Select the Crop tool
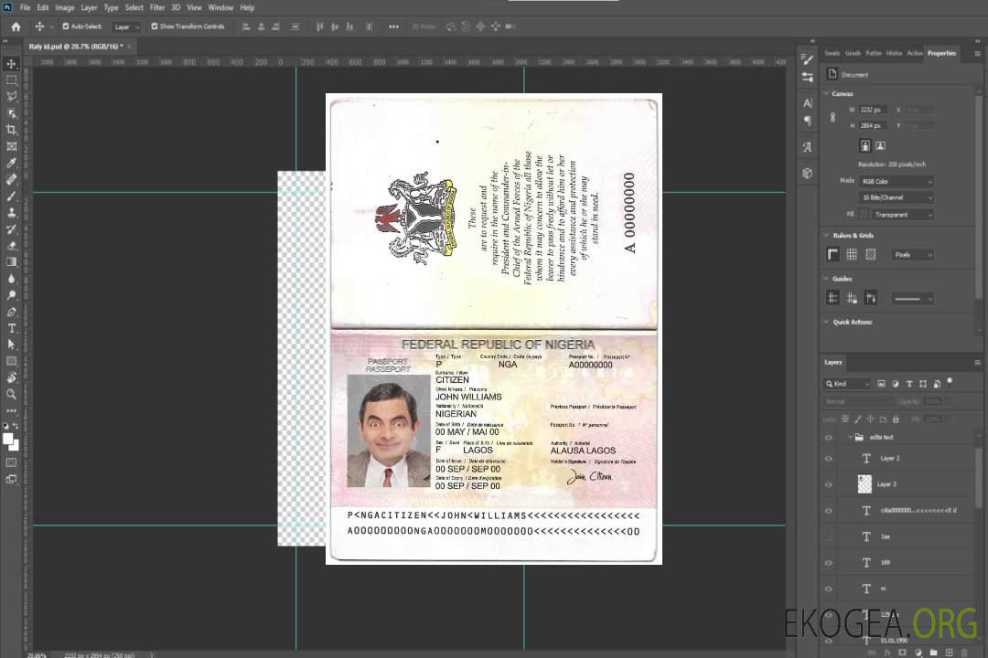 (x=11, y=130)
